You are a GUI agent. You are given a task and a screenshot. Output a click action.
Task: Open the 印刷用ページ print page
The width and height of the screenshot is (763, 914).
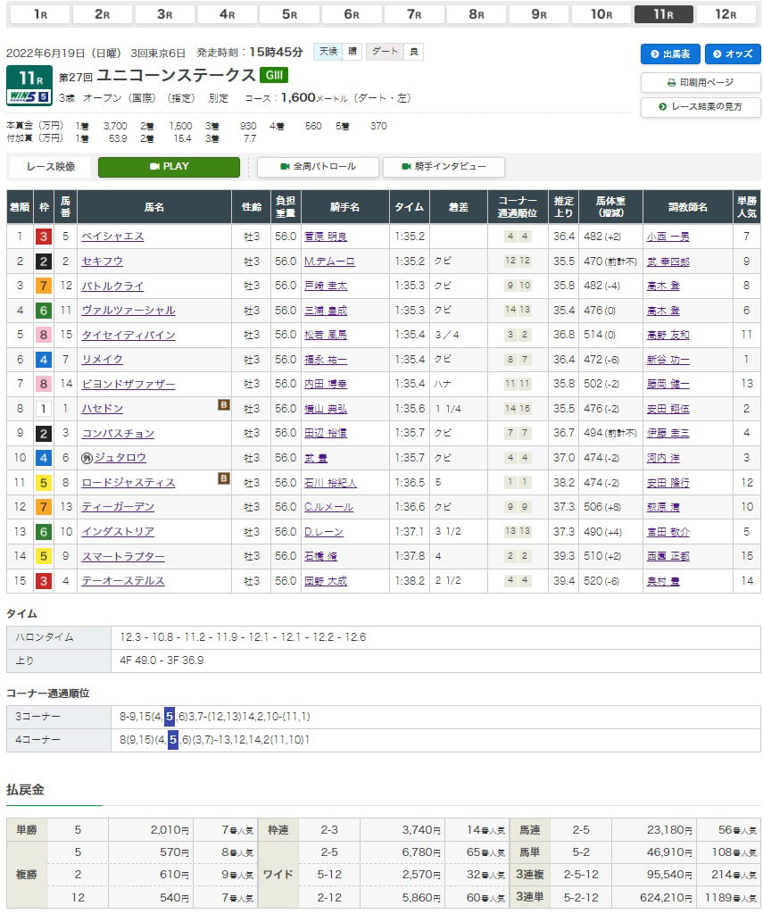(x=701, y=82)
